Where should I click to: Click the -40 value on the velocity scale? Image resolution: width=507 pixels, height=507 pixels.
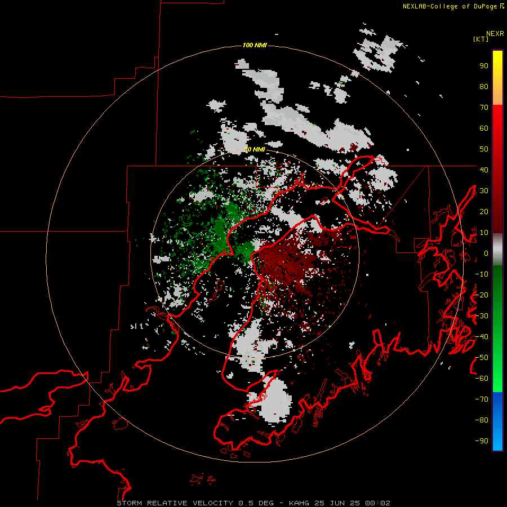point(482,337)
